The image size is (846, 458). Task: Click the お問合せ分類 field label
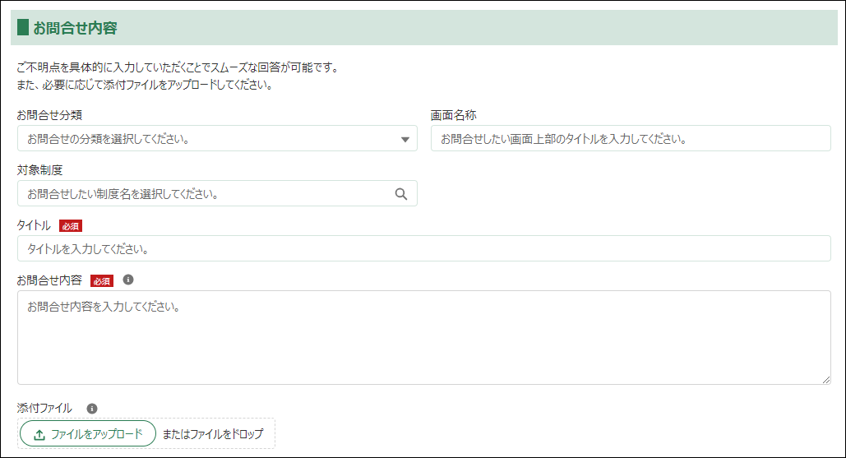point(49,115)
